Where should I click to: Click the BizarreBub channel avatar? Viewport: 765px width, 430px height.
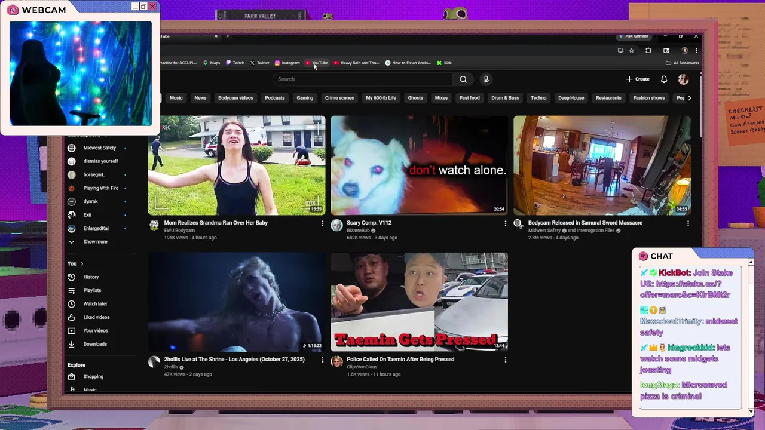pyautogui.click(x=336, y=225)
